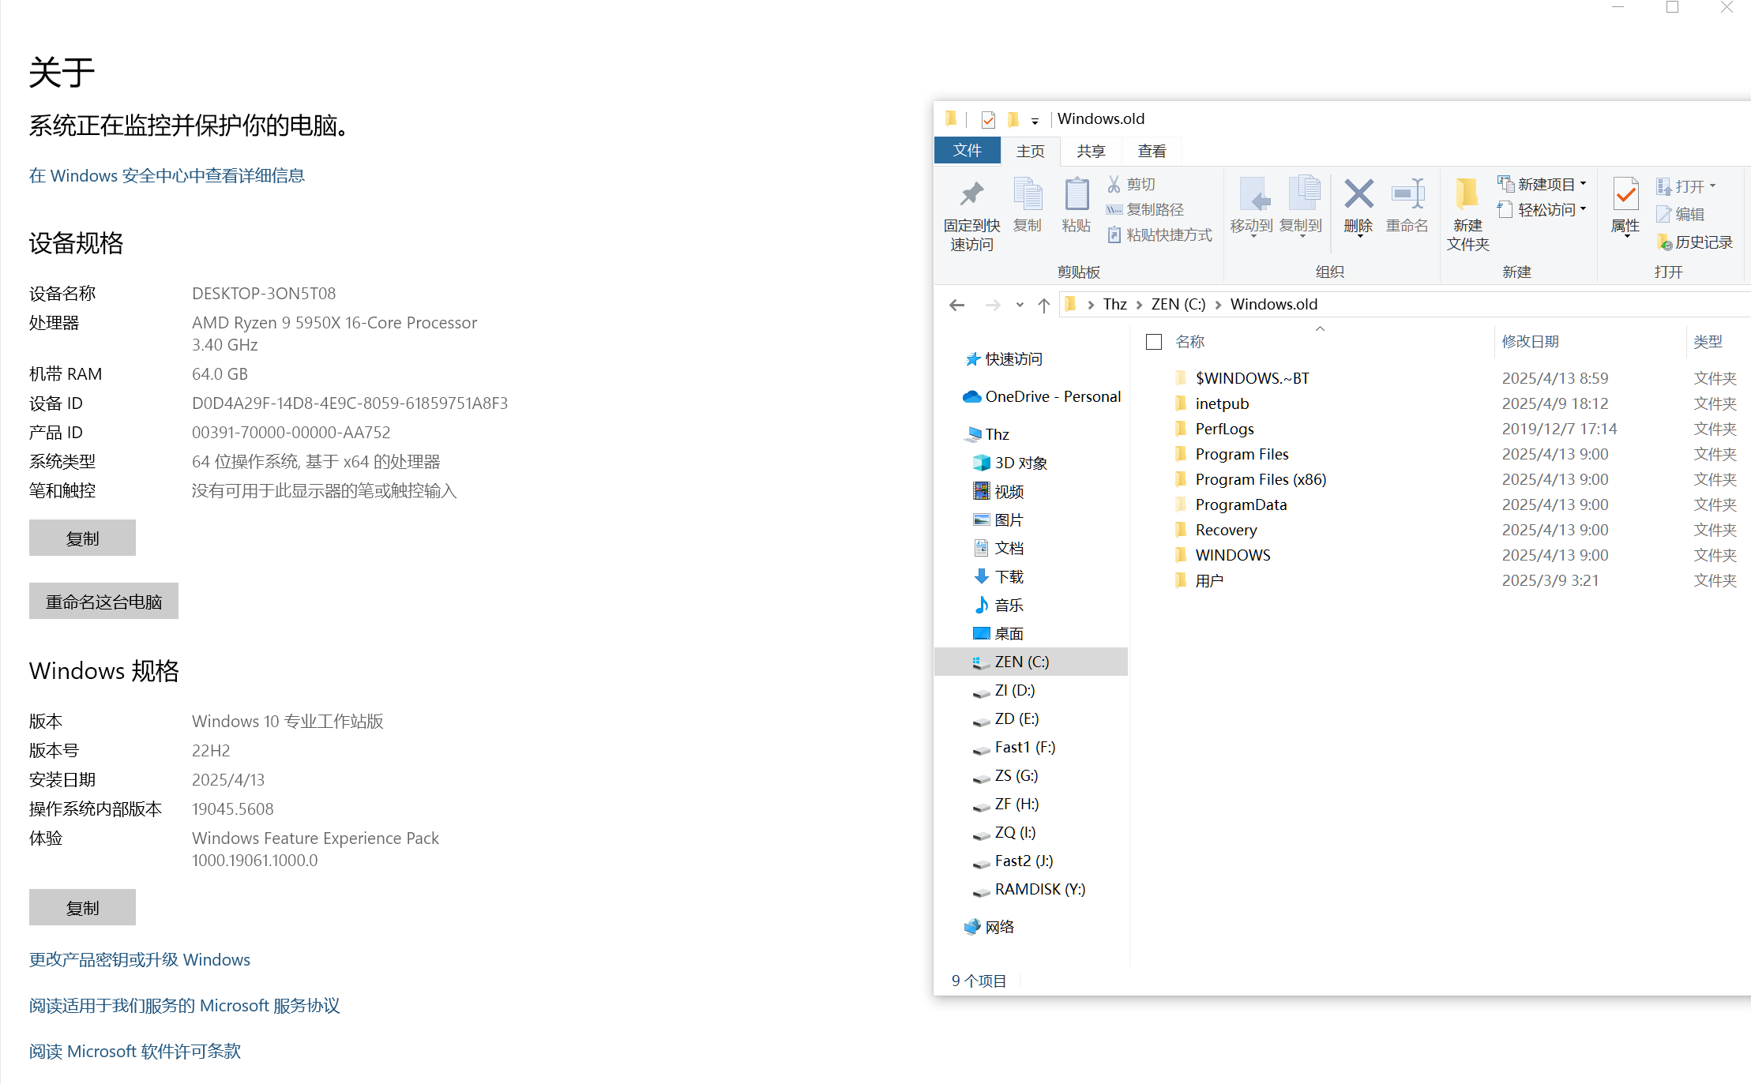Open recent locations dropdown arrow in Explorer

(x=1020, y=305)
